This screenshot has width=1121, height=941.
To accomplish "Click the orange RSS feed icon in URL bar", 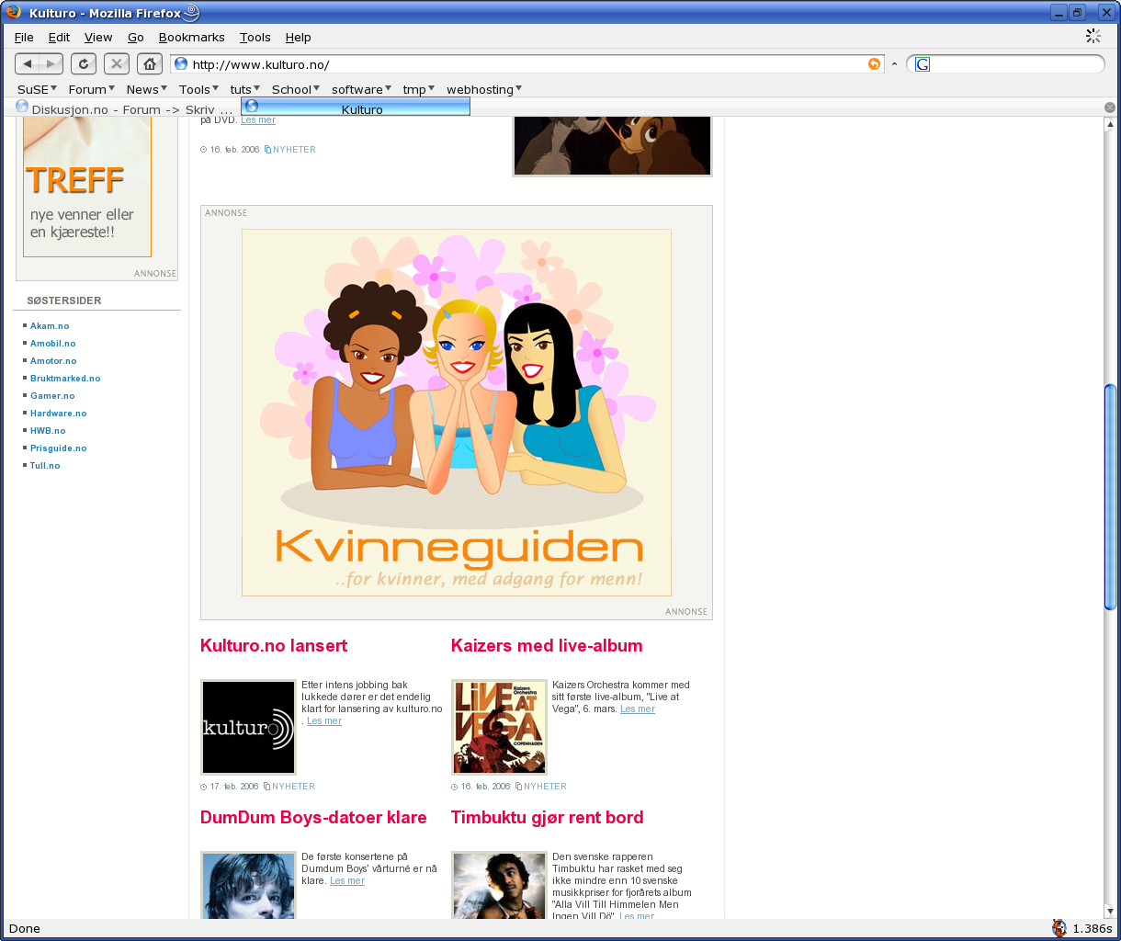I will point(874,64).
